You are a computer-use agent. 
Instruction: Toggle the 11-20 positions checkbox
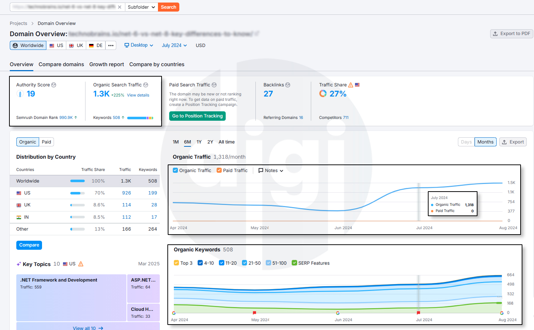(x=222, y=263)
